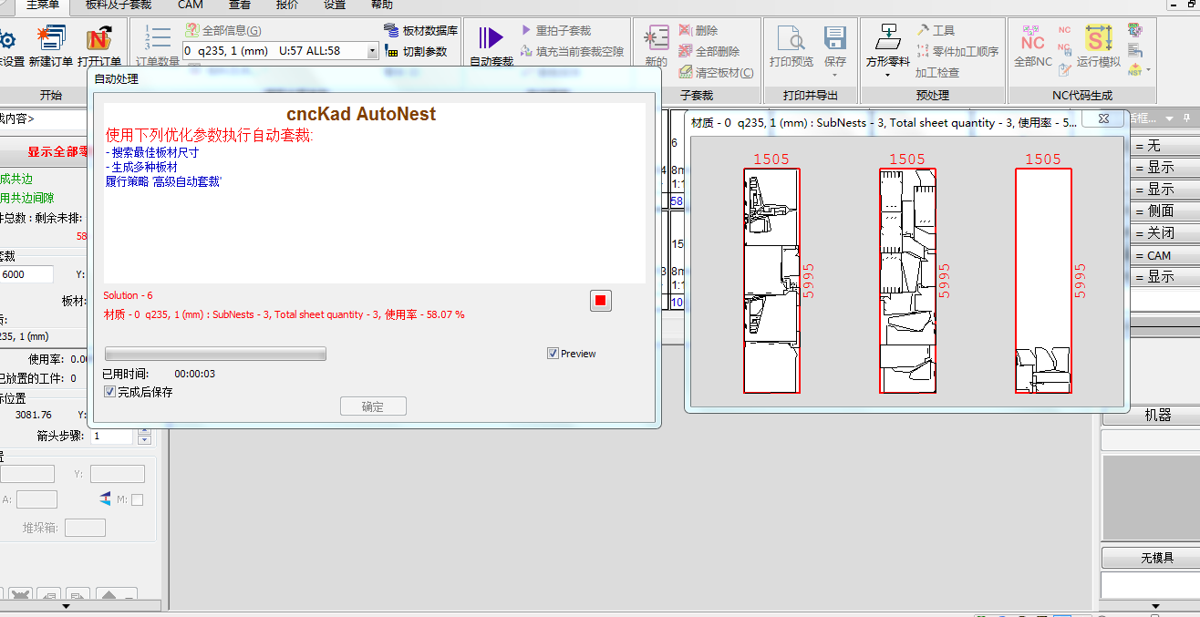Click 箭头步骤 stepper down arrow
The width and height of the screenshot is (1200, 617).
click(144, 440)
